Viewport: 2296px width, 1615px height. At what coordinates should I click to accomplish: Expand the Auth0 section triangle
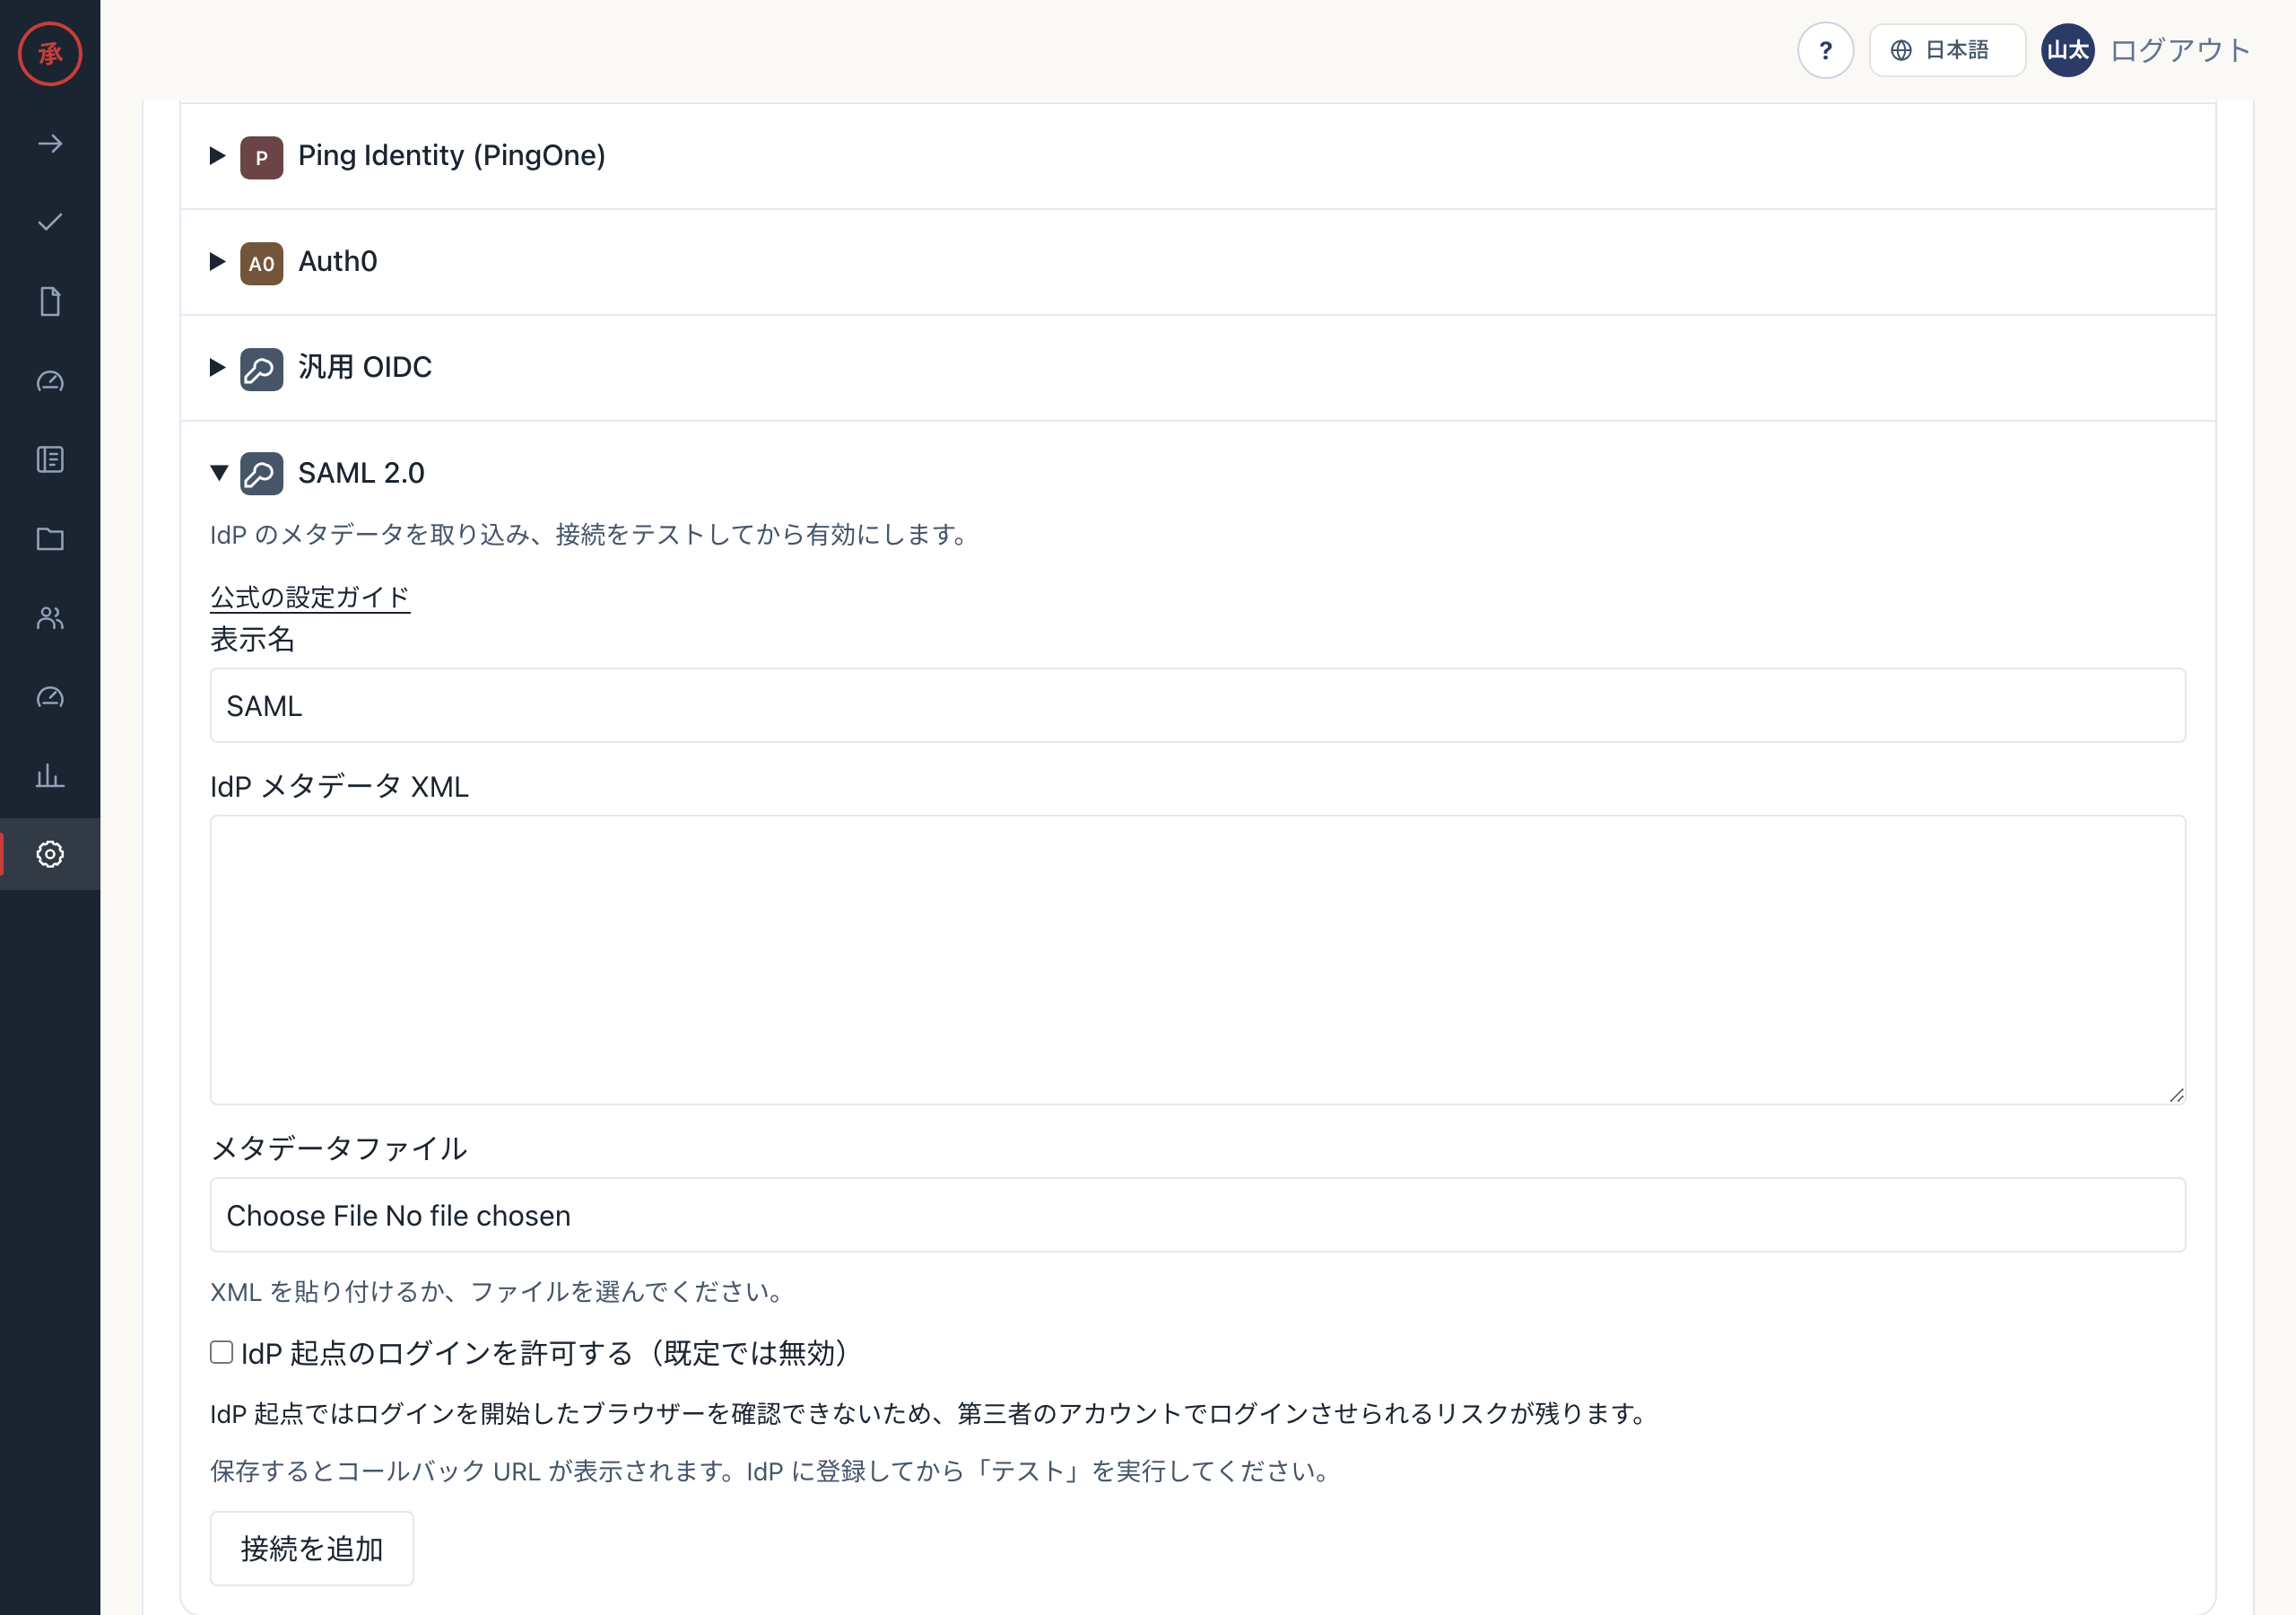(x=217, y=261)
